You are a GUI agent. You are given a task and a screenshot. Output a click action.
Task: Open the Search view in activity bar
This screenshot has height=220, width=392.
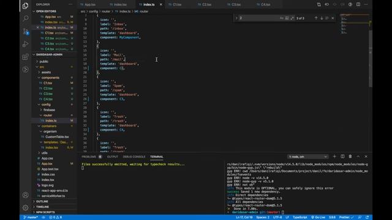tap(25, 18)
